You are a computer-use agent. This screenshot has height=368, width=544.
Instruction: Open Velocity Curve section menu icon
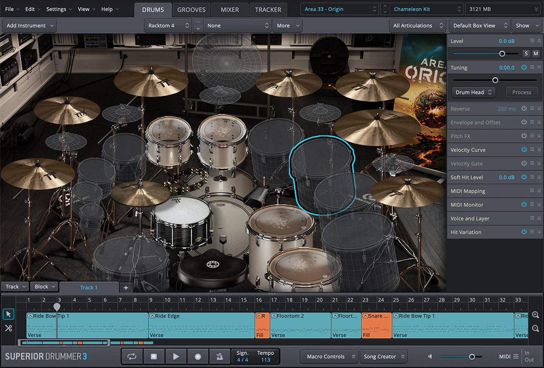[x=532, y=150]
